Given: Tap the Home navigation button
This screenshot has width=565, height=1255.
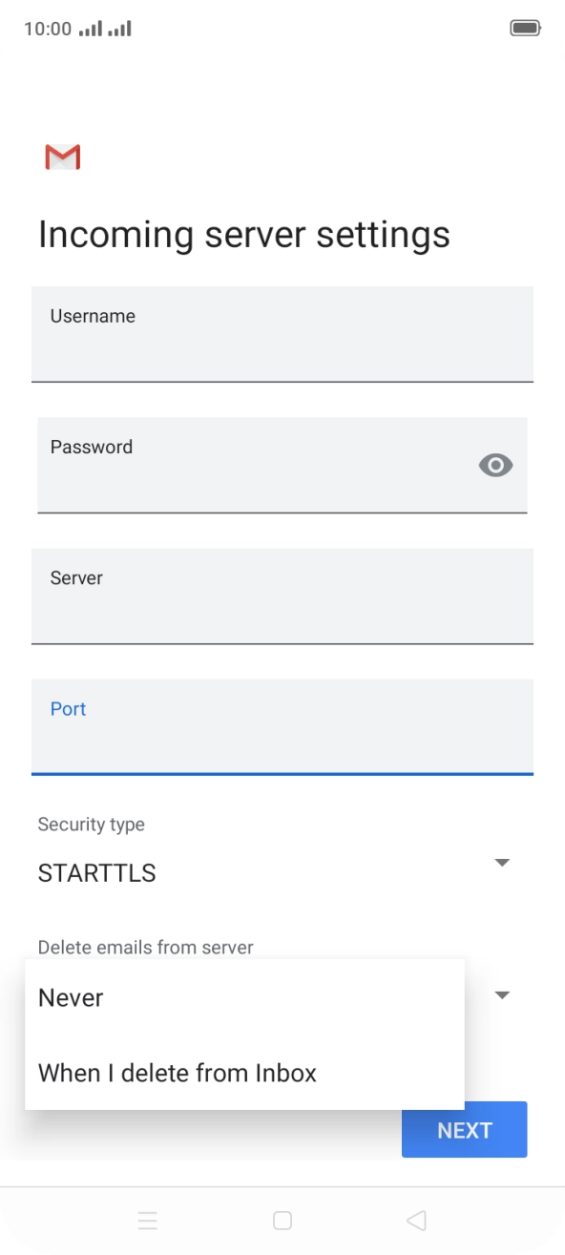Looking at the screenshot, I should tap(282, 1220).
